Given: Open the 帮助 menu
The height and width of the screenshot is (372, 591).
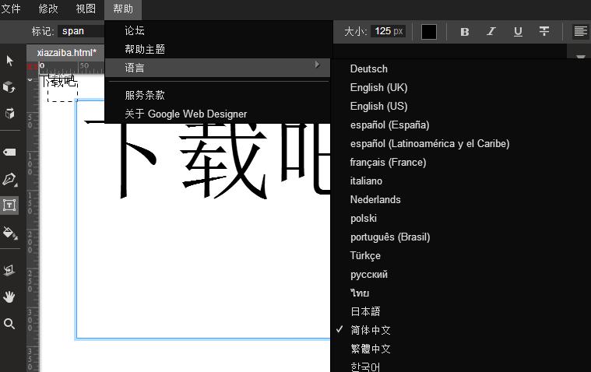Looking at the screenshot, I should (123, 9).
